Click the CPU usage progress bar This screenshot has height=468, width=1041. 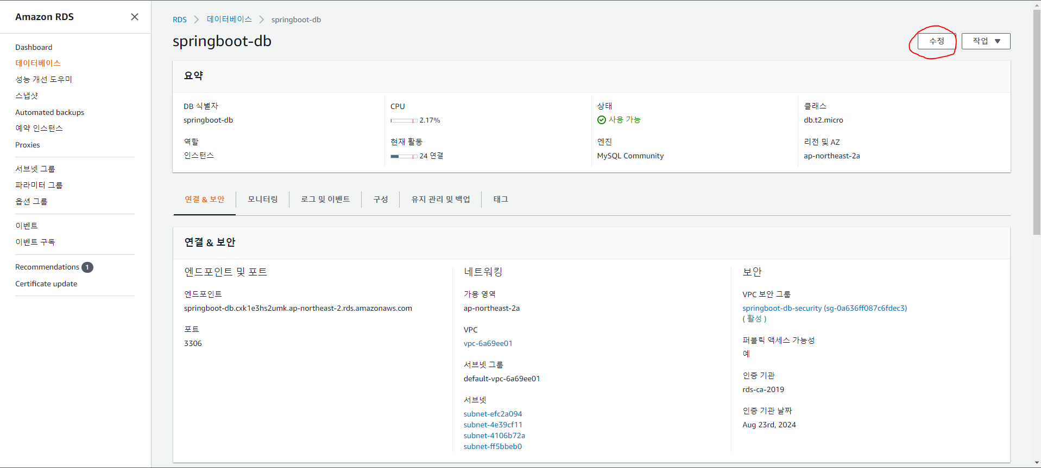point(404,120)
